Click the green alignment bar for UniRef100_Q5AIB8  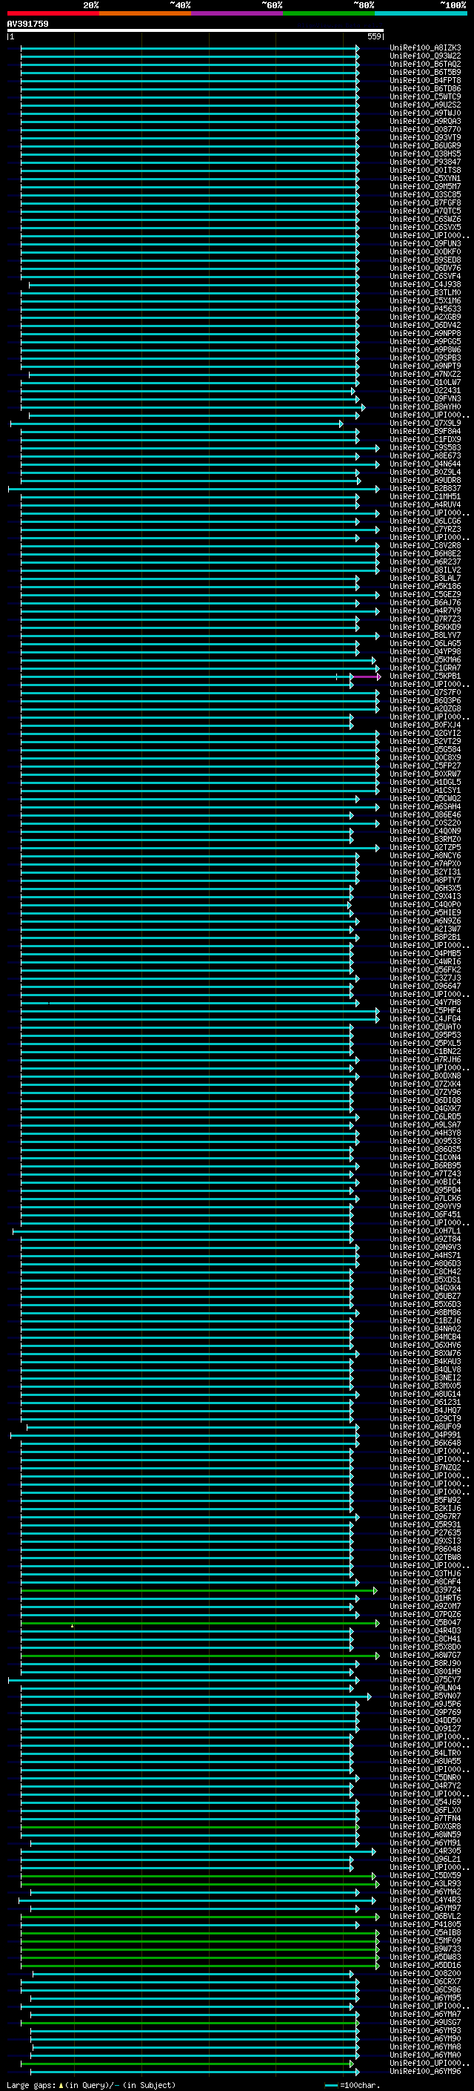coord(200,1933)
